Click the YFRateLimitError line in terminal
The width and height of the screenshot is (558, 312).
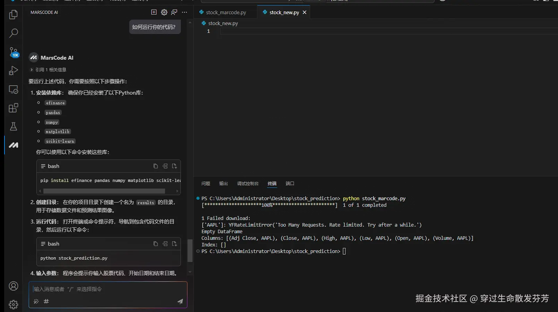point(311,225)
